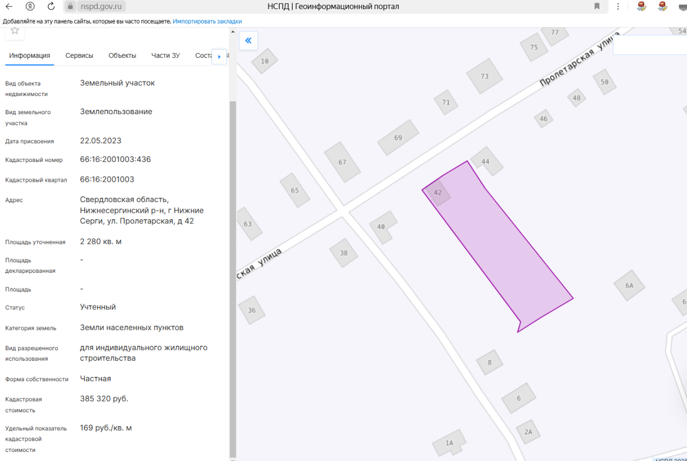Add object to favorites star icon
This screenshot has height=461, width=687.
click(x=14, y=31)
